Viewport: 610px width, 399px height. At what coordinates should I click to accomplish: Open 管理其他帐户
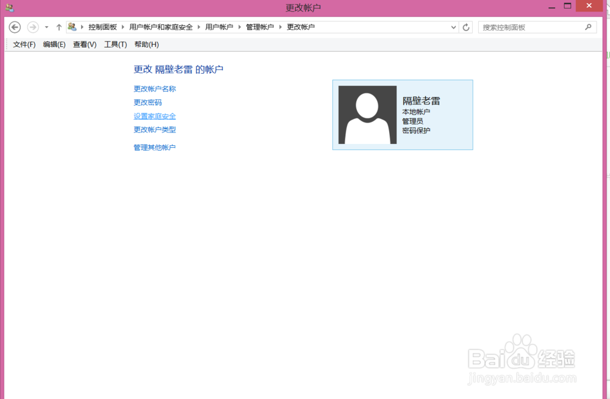154,147
